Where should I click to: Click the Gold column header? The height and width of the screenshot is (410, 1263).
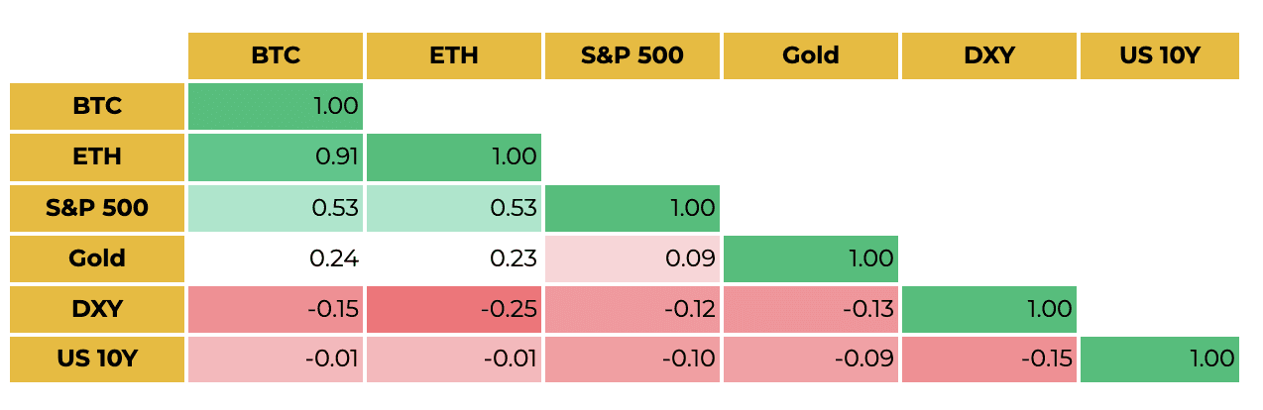pos(810,55)
